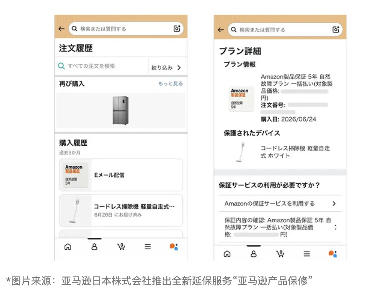
Task: Tap the protected vacuum device image
Action: click(241, 152)
